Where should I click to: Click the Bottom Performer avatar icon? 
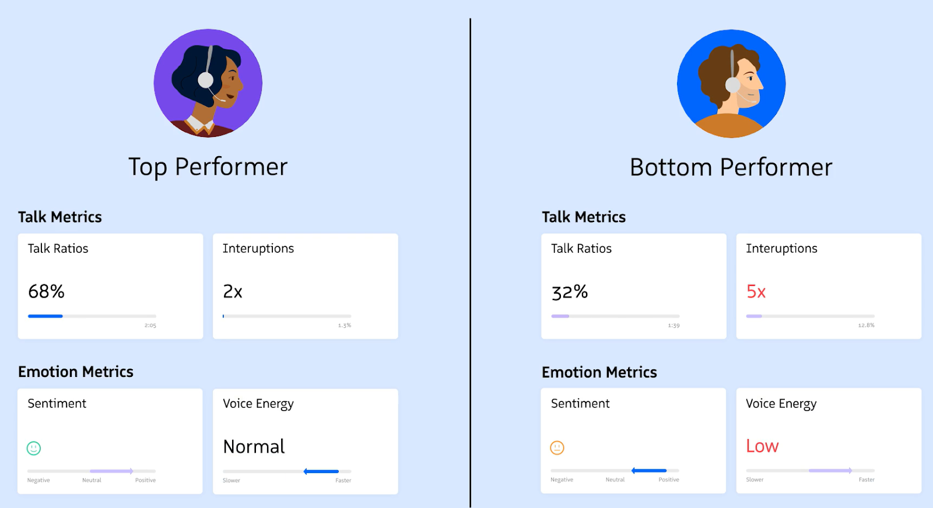(x=731, y=84)
